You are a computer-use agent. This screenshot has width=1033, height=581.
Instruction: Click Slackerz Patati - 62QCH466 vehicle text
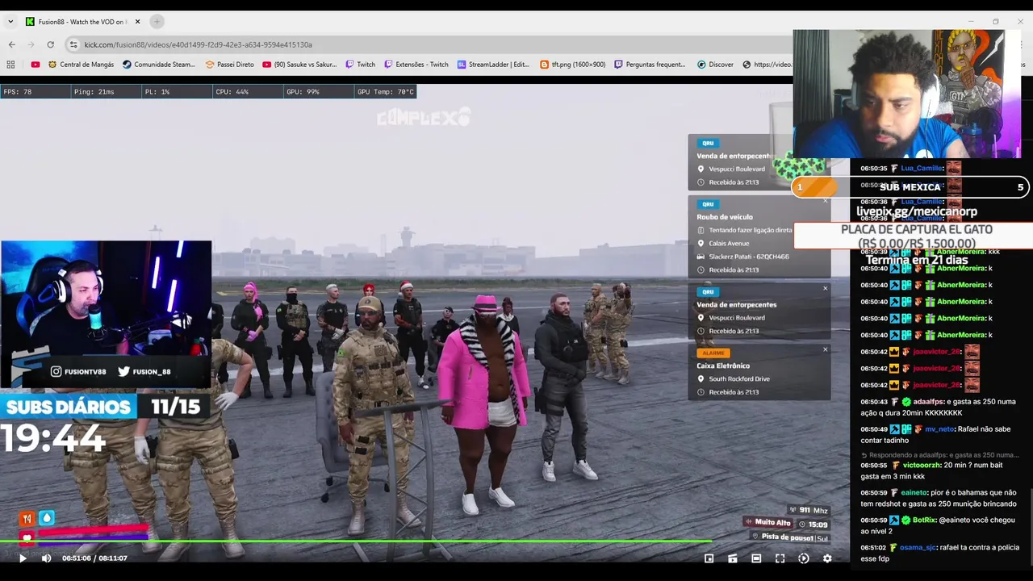(x=749, y=257)
